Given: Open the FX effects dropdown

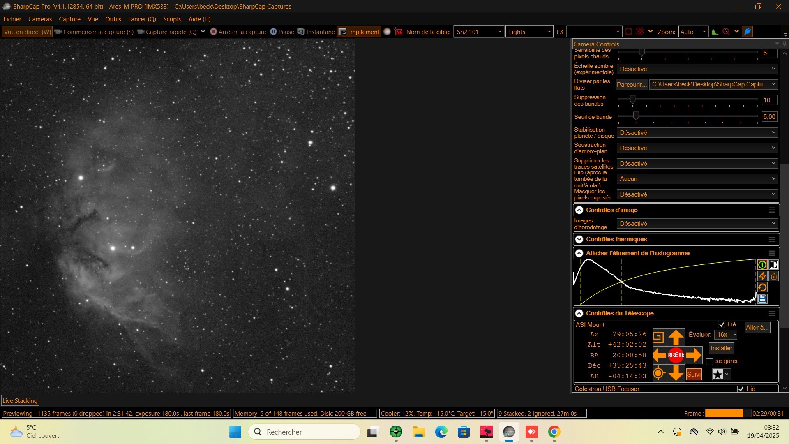Looking at the screenshot, I should pos(594,32).
